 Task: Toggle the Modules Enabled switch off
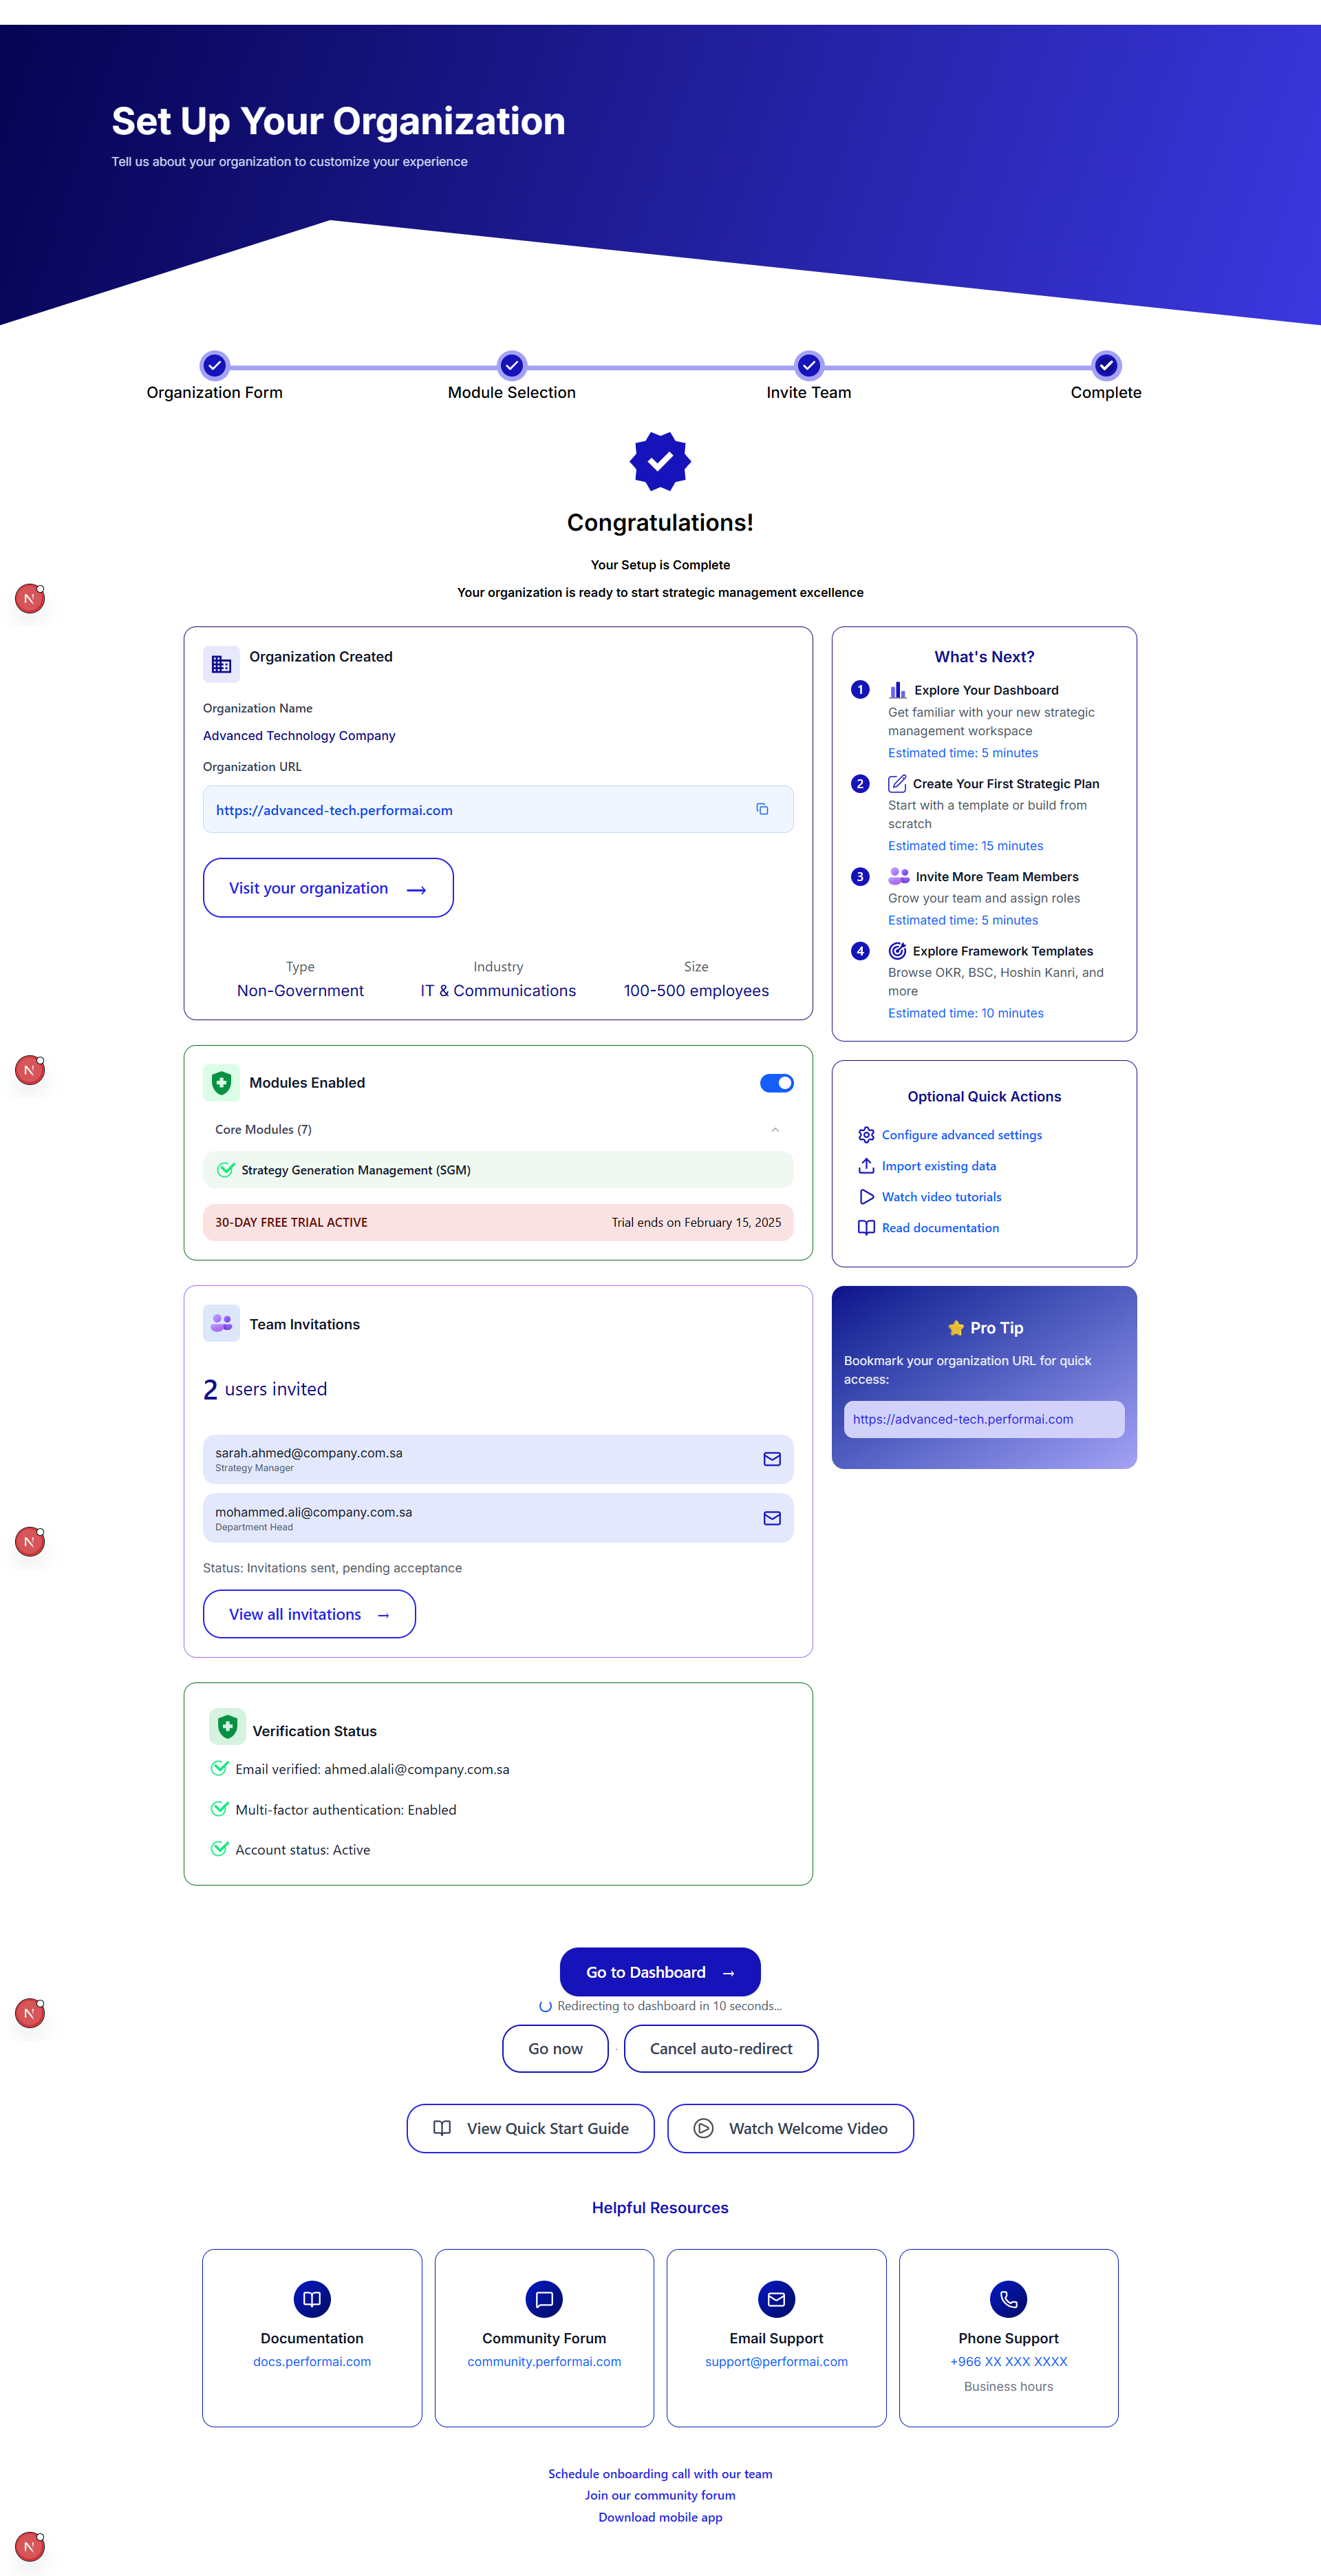pyautogui.click(x=776, y=1083)
